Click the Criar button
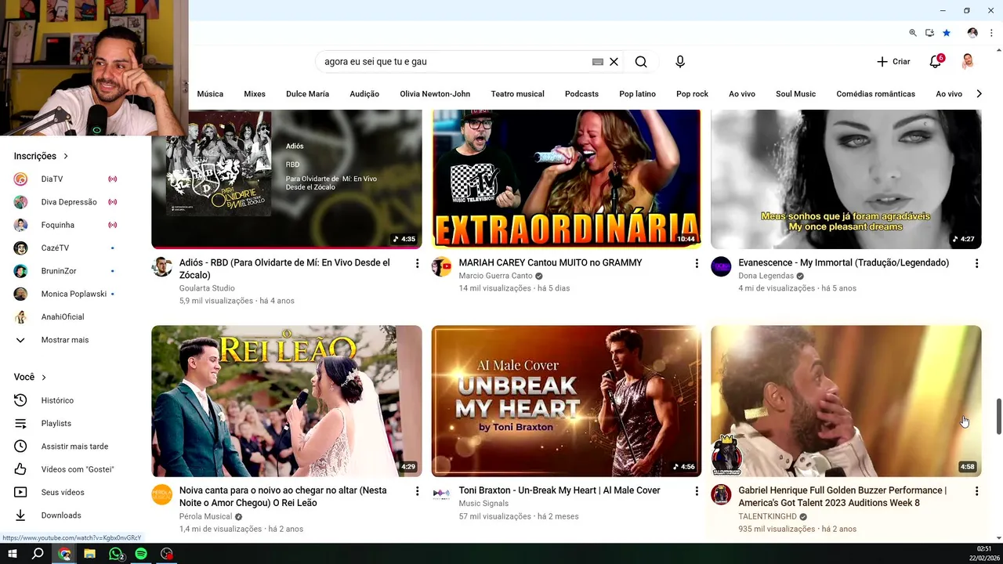This screenshot has width=1003, height=564. point(893,62)
